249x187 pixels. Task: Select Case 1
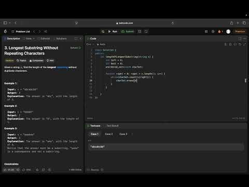coord(94,134)
